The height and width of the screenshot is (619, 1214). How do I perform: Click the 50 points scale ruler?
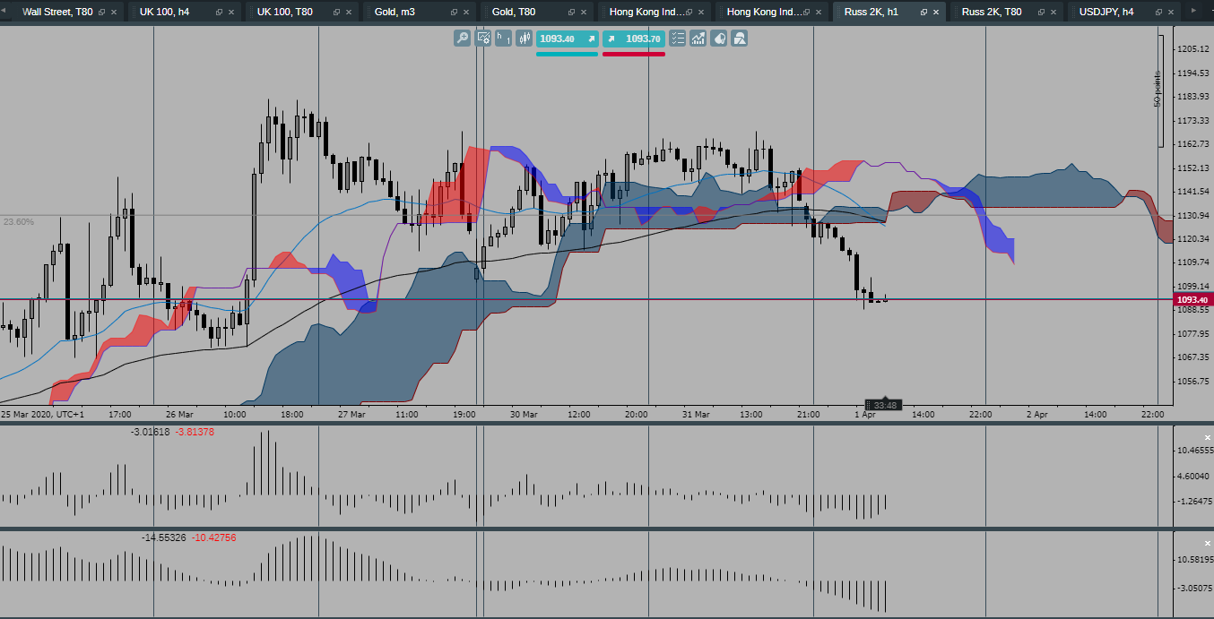click(1158, 90)
